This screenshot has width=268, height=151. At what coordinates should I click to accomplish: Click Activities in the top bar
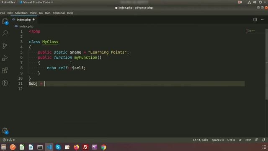[8, 2]
